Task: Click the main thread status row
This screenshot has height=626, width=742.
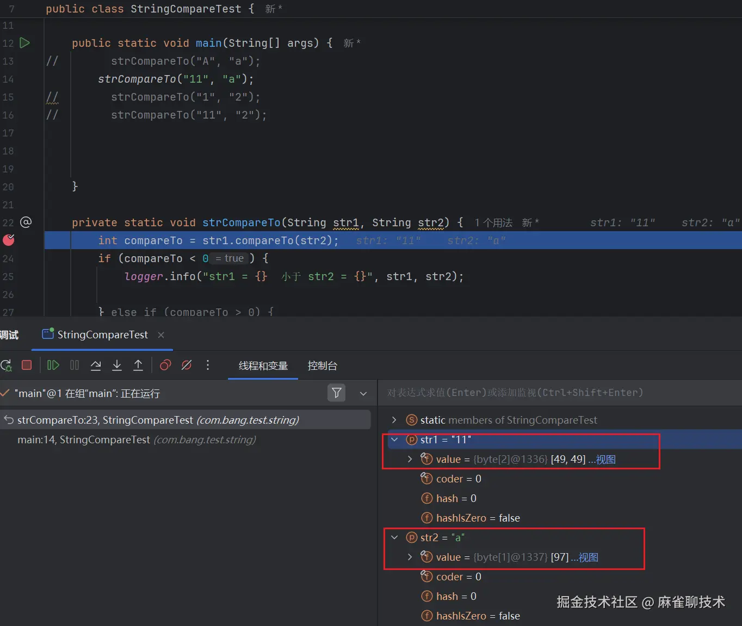Action: [x=87, y=393]
